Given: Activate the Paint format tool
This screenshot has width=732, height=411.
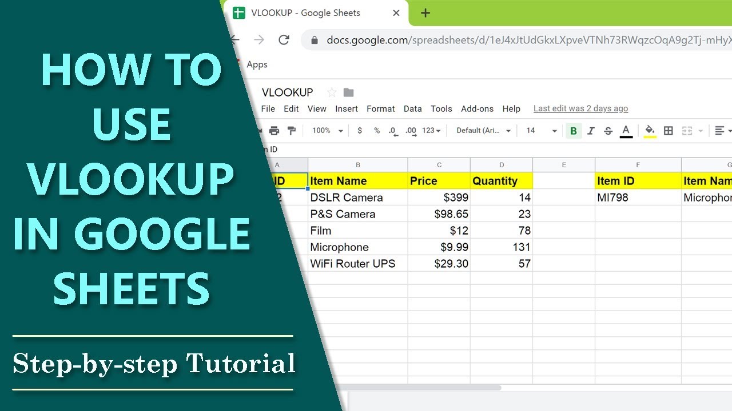Looking at the screenshot, I should click(292, 131).
